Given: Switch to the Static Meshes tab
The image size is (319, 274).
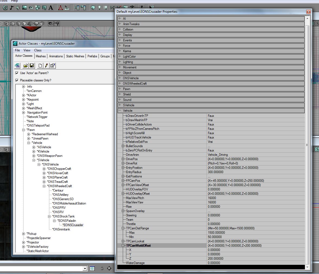Looking at the screenshot, I should pos(75,56).
